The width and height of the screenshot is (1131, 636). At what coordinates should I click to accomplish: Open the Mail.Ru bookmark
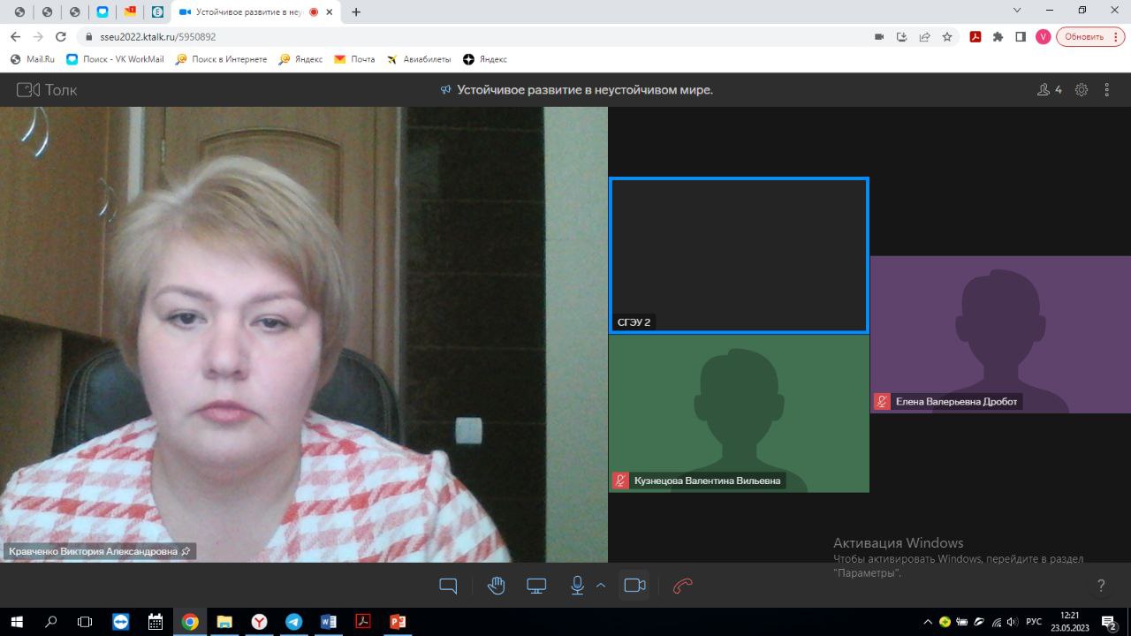[32, 59]
